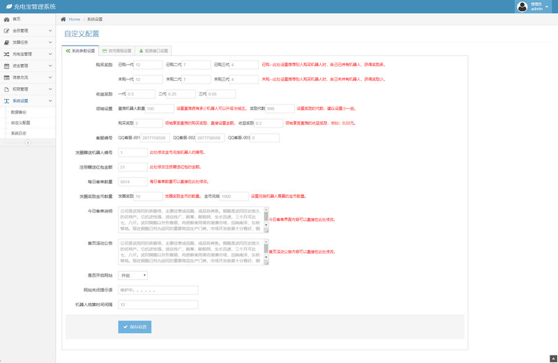The width and height of the screenshot is (558, 363).
Task: Click the 首页滚动公告 textarea scrollbar up arrow
Action: click(x=266, y=241)
